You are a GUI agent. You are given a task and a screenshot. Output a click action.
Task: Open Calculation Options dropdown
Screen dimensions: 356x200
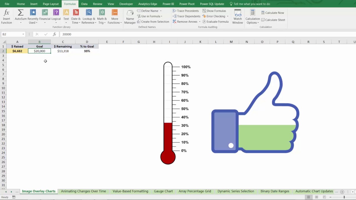253,17
